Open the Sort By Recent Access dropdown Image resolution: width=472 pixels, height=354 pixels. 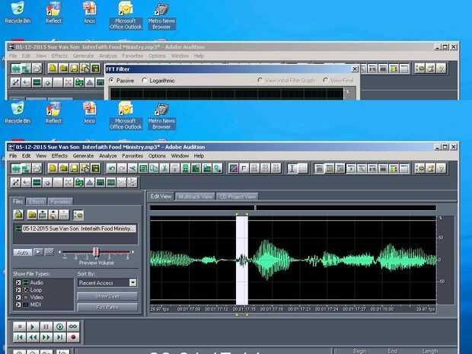(132, 282)
